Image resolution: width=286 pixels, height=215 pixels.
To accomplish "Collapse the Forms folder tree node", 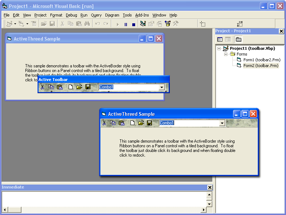I will tap(226, 54).
